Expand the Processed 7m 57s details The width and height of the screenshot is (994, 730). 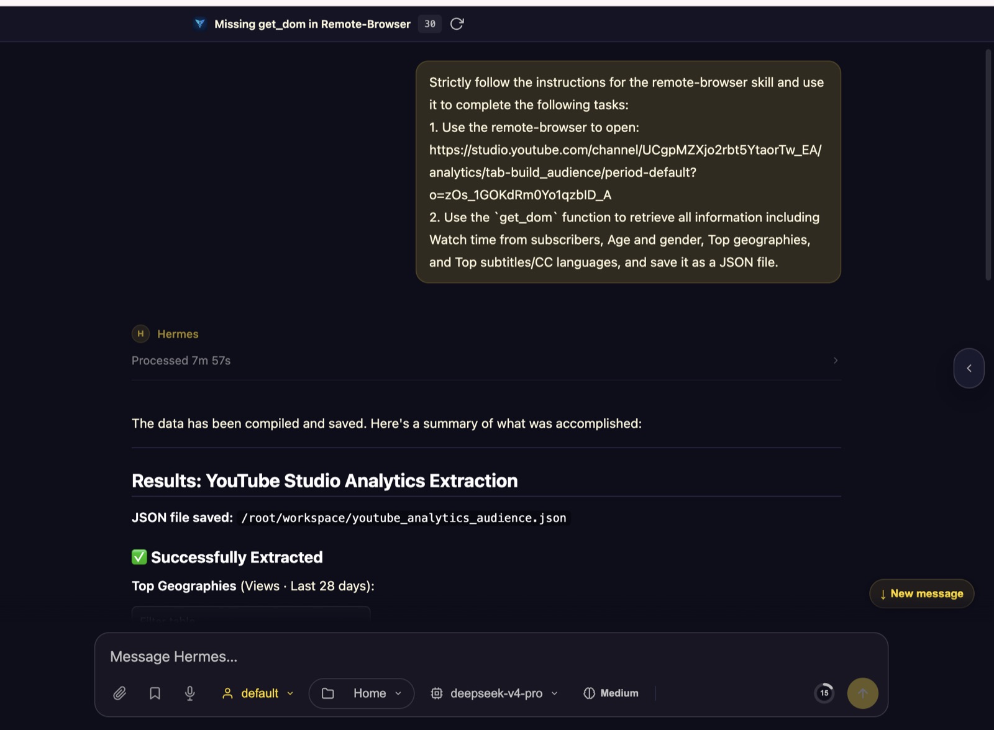486,361
